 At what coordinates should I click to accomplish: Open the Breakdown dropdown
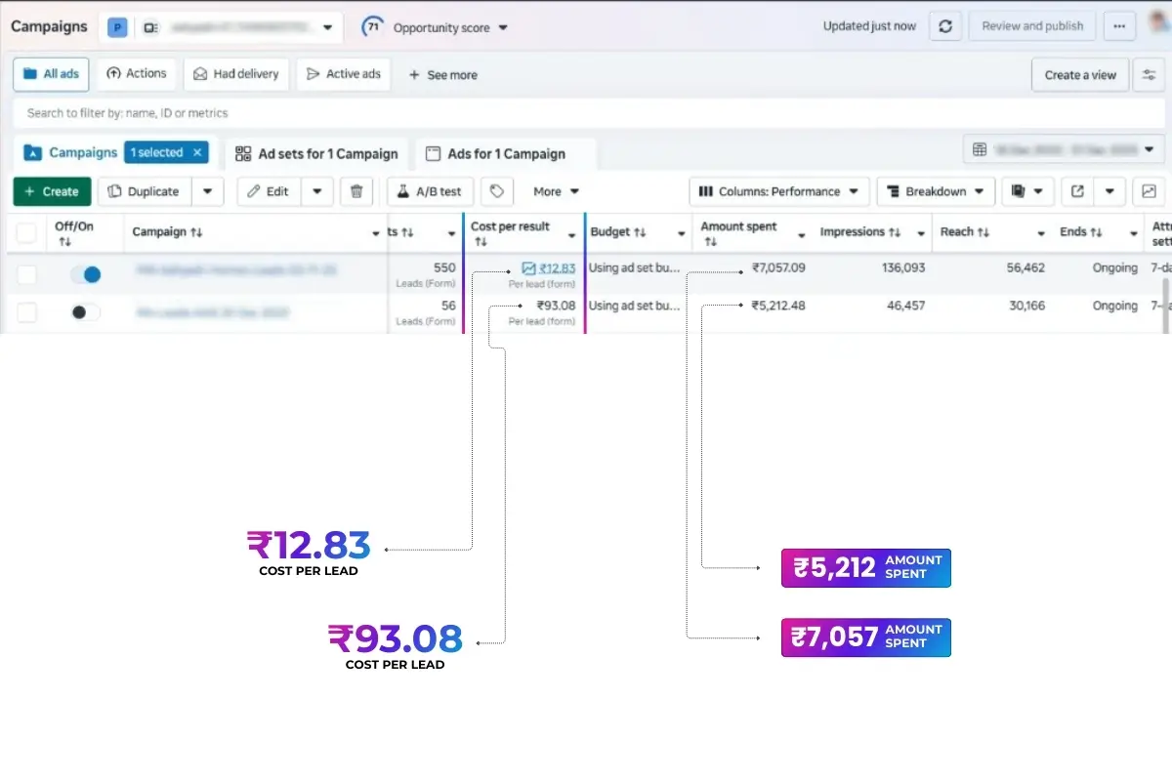[936, 191]
